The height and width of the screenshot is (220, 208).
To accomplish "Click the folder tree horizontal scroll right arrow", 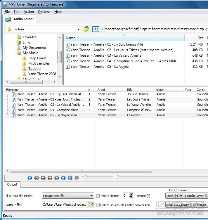I will [54, 82].
